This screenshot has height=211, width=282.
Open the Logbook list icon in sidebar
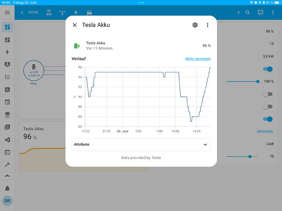click(x=7, y=77)
